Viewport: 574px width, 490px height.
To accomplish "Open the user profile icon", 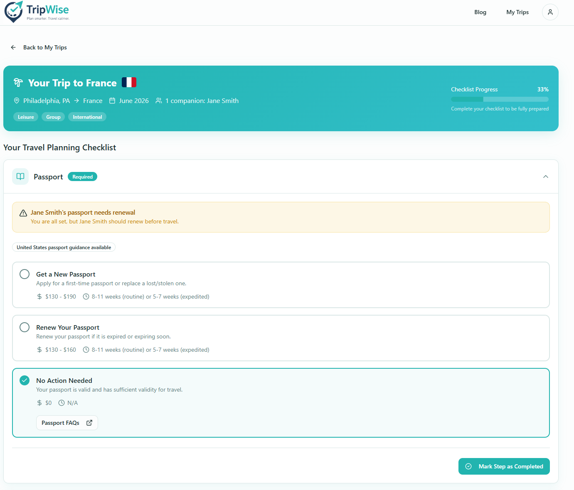I will 550,12.
